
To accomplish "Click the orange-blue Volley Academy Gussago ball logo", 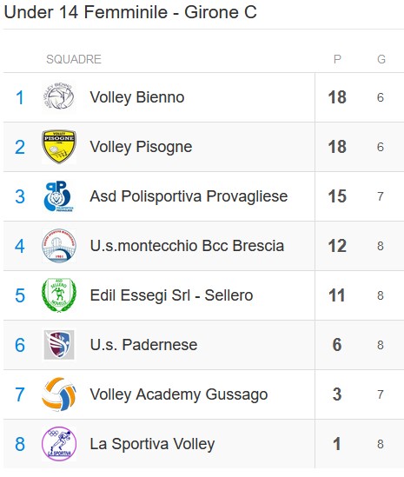I will [x=59, y=394].
